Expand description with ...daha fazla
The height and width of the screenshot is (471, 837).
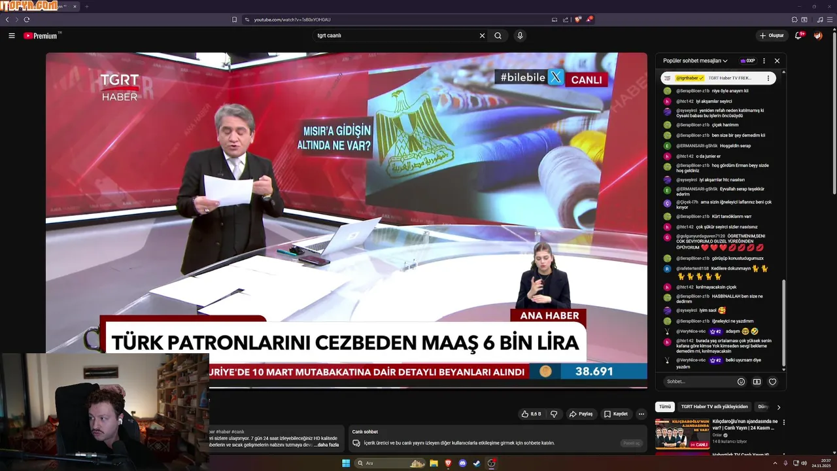[x=326, y=445]
